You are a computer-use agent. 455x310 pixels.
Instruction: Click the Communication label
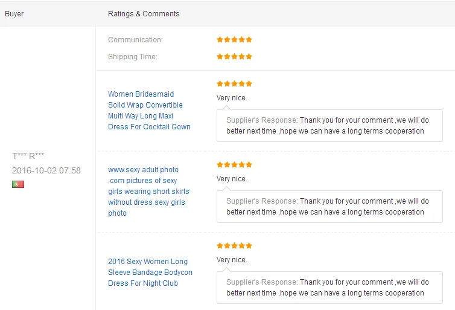tap(136, 40)
